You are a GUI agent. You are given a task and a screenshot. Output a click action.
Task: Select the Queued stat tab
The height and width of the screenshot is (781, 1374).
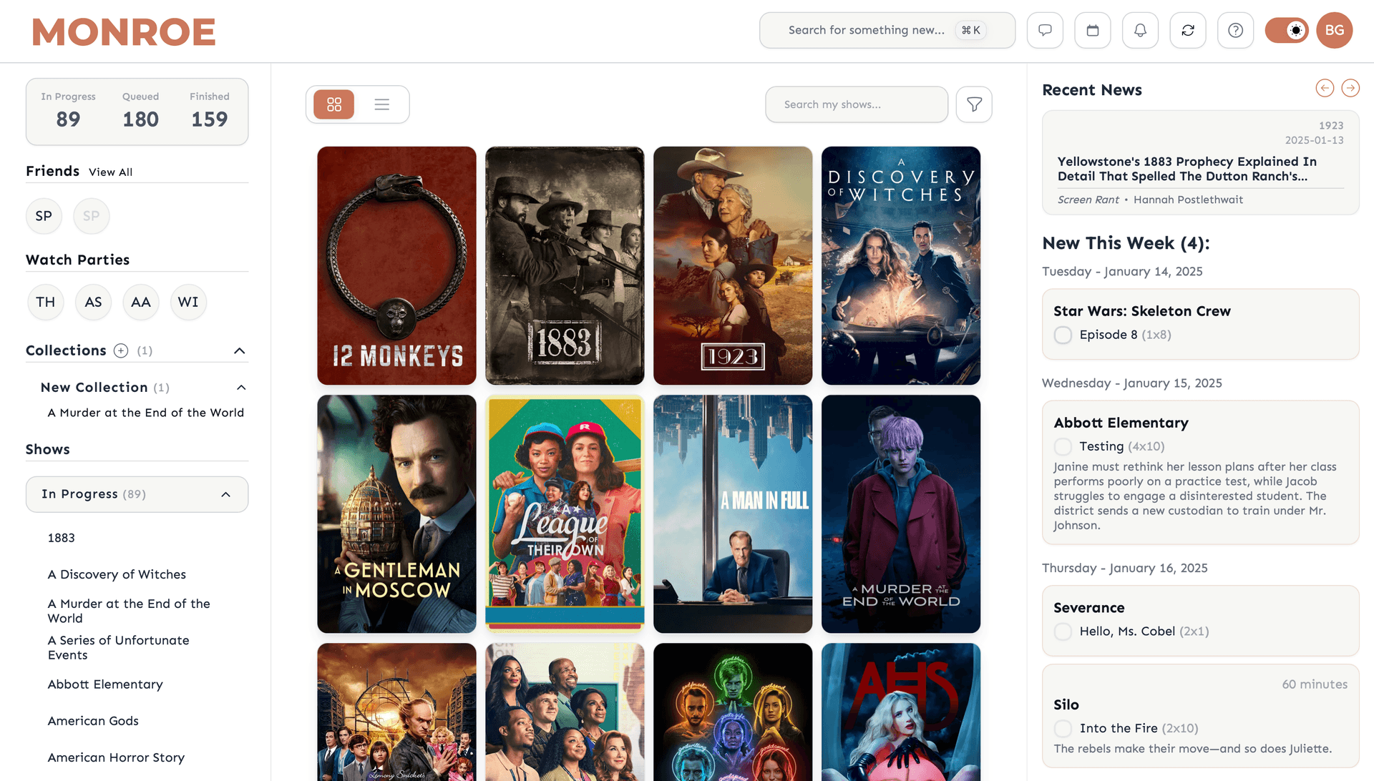coord(140,112)
